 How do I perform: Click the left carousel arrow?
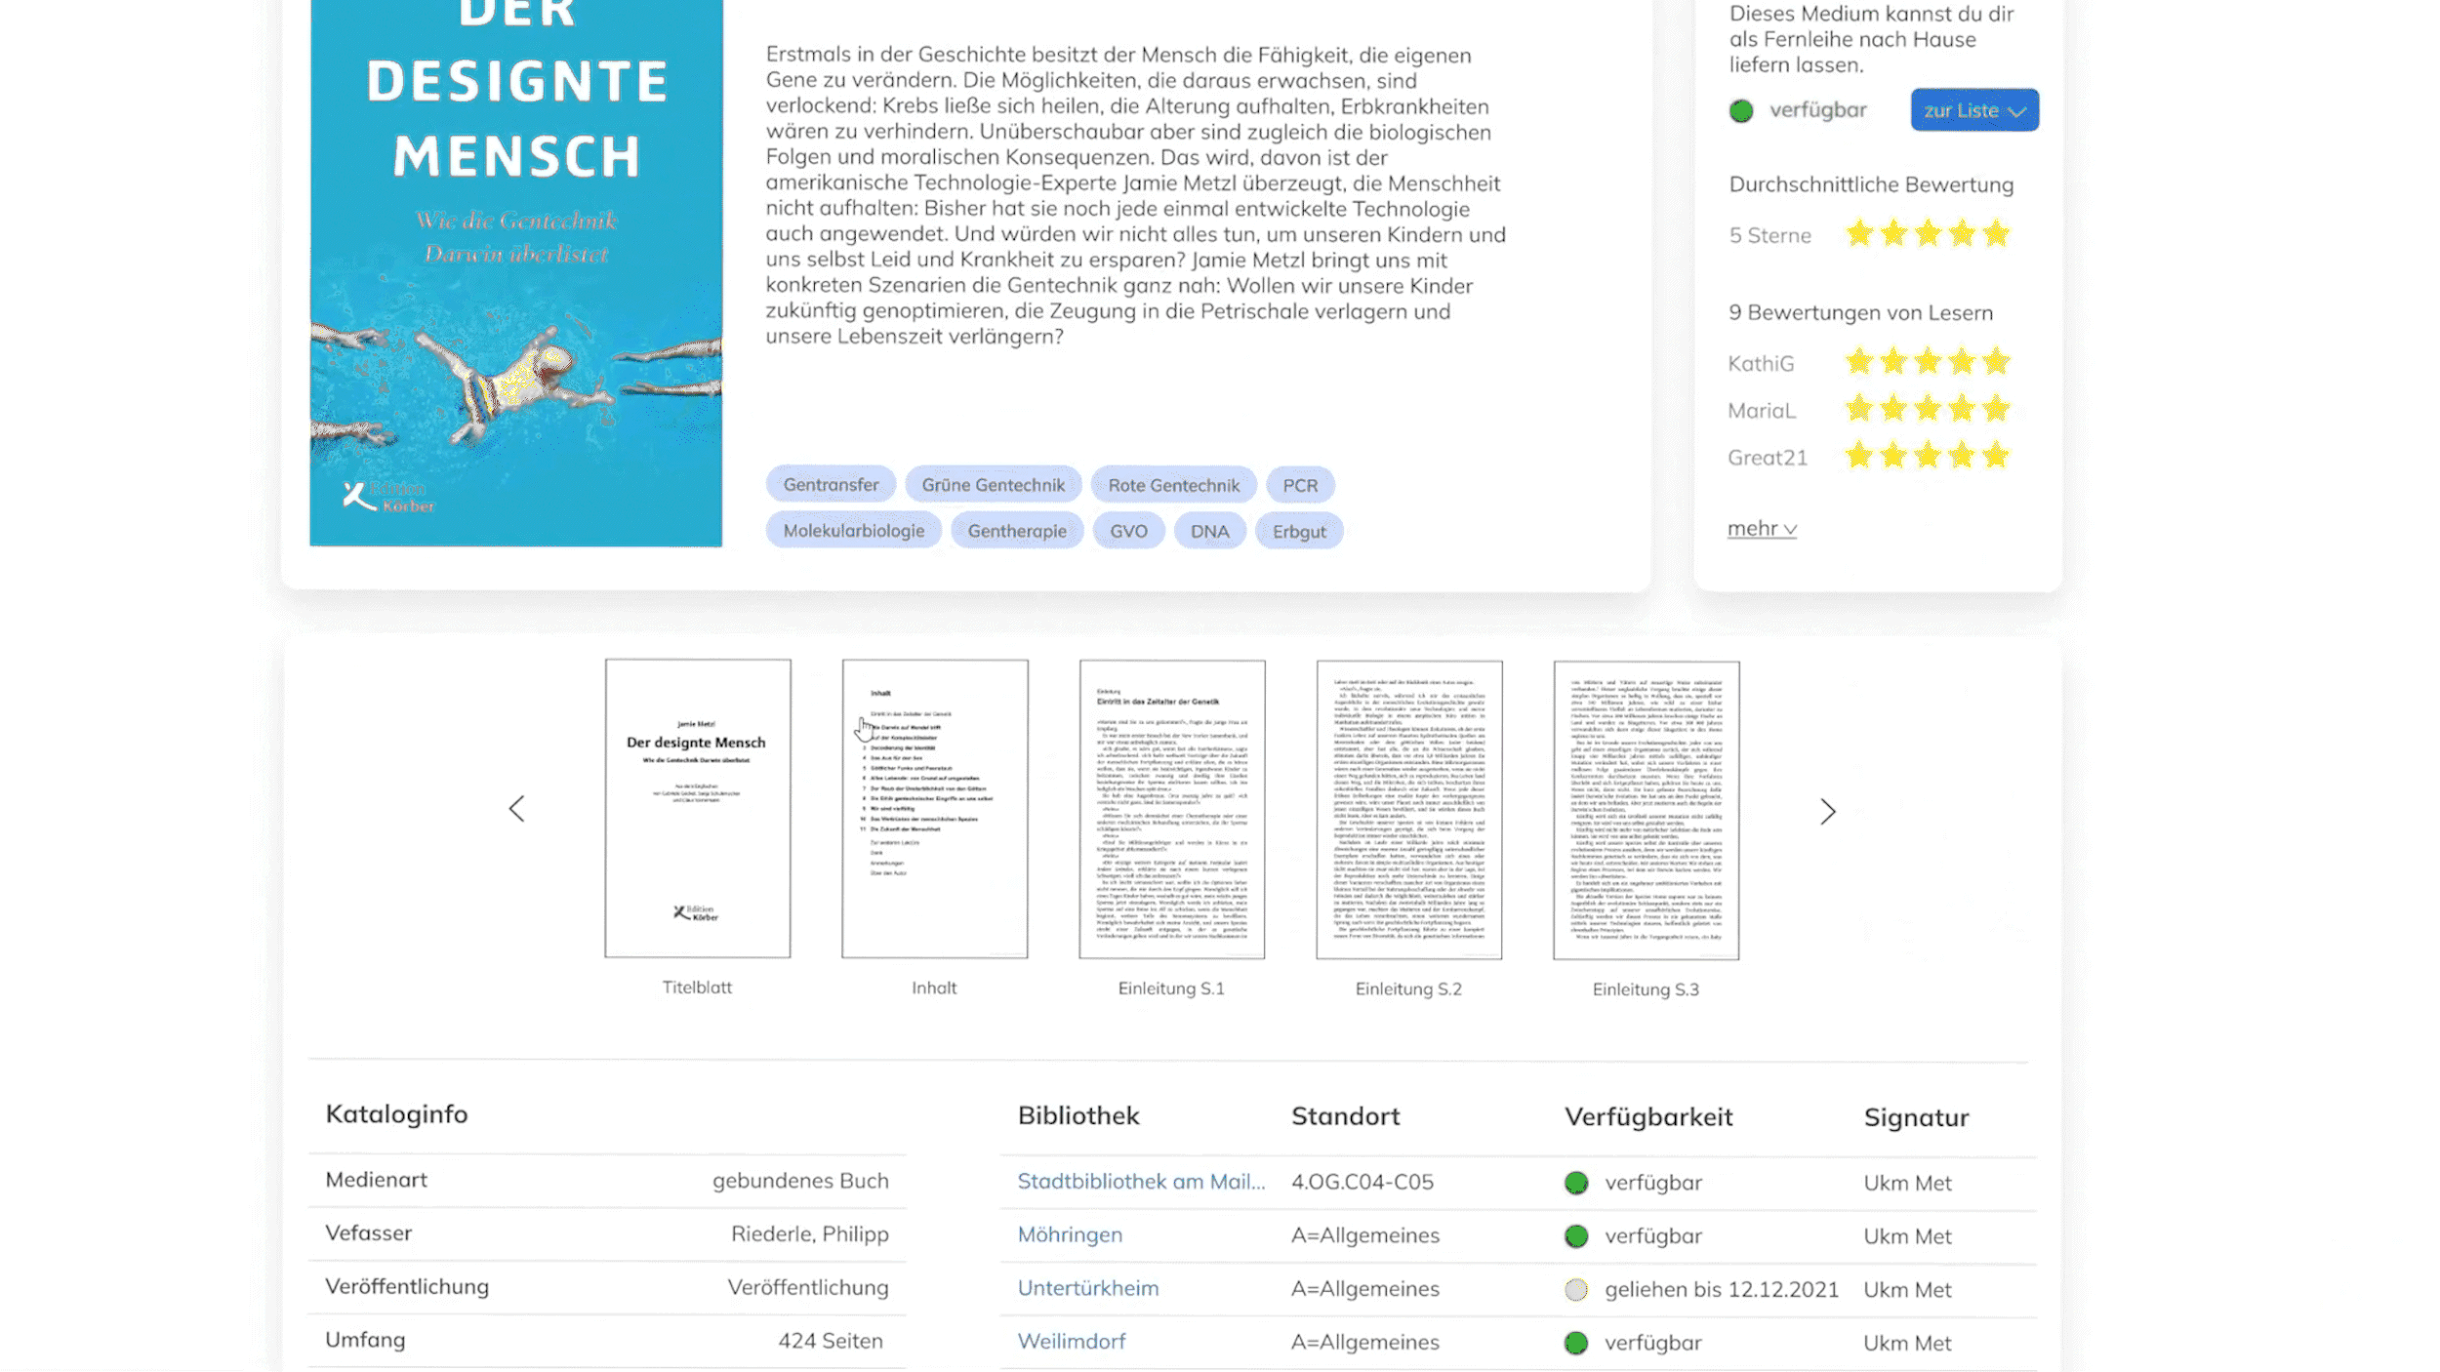[x=516, y=809]
